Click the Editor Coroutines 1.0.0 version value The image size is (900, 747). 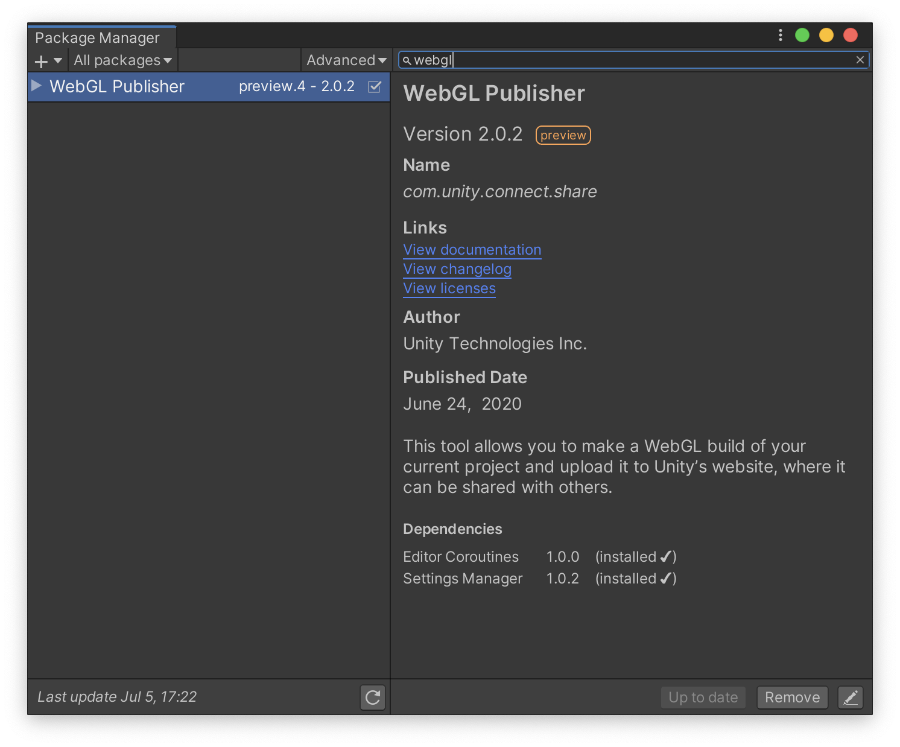point(563,557)
